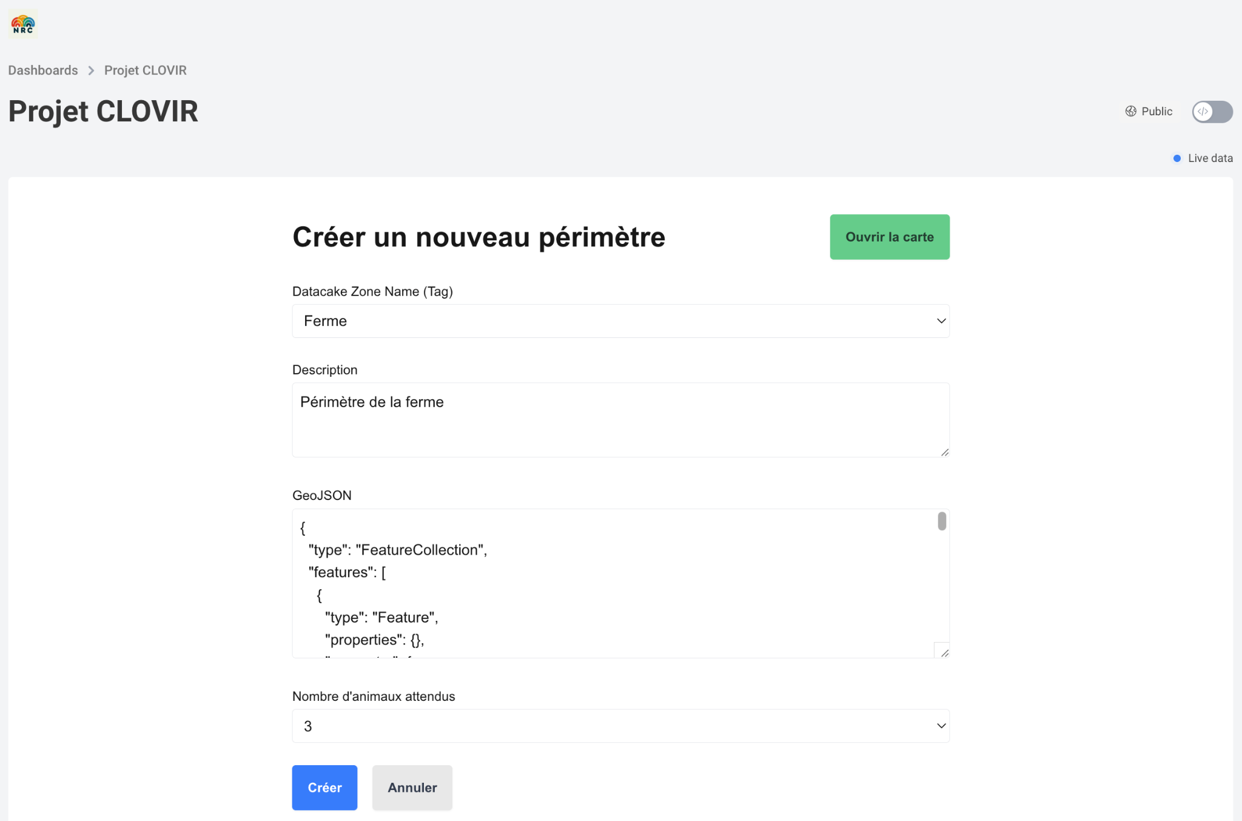Click the GeoJSON textarea resize handle
The width and height of the screenshot is (1242, 821).
(x=944, y=653)
